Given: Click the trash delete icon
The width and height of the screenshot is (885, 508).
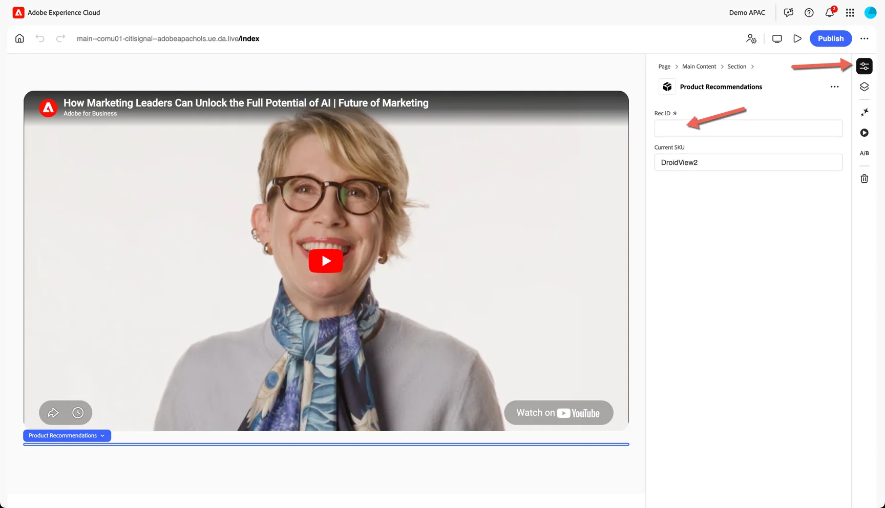Looking at the screenshot, I should coord(864,179).
